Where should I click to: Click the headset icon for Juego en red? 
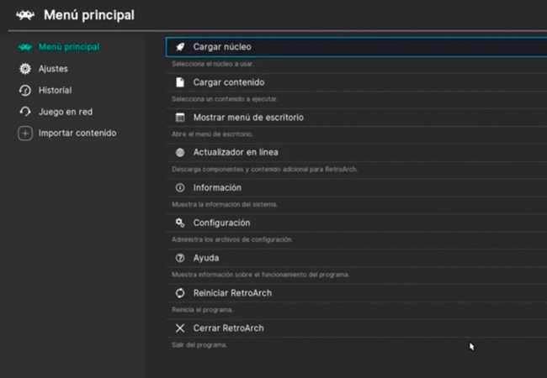[25, 112]
